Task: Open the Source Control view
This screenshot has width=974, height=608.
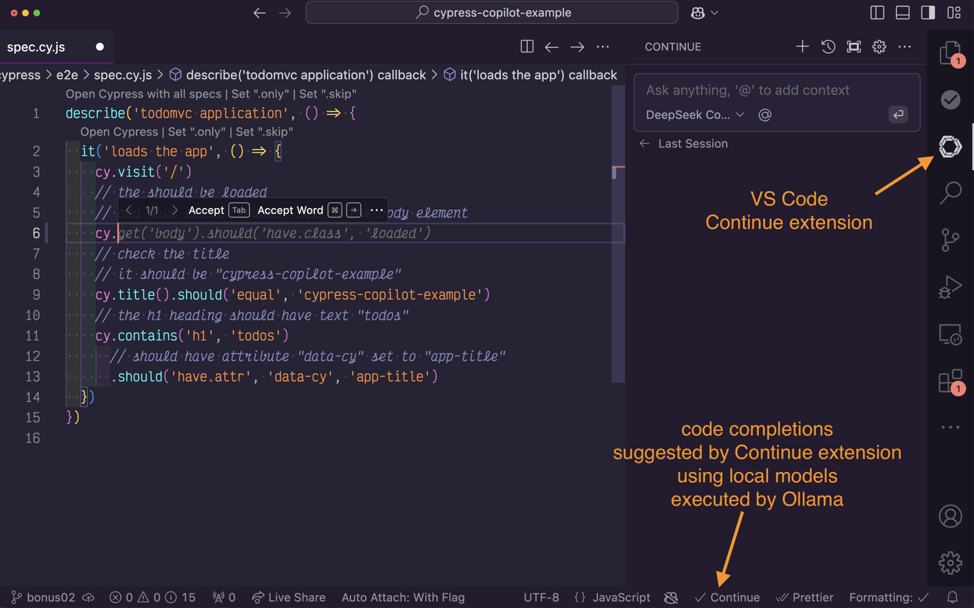Action: (x=950, y=239)
